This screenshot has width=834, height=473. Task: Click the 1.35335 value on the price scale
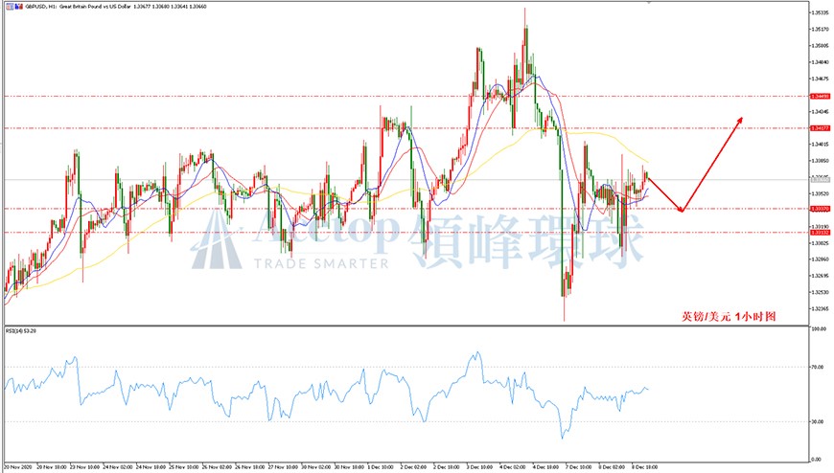[820, 12]
